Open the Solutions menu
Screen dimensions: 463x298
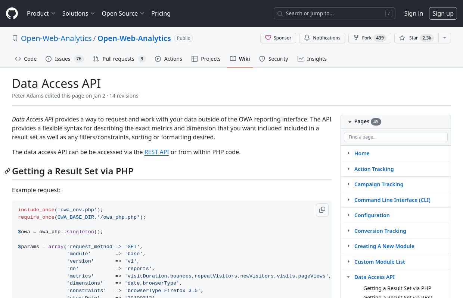[x=78, y=13]
